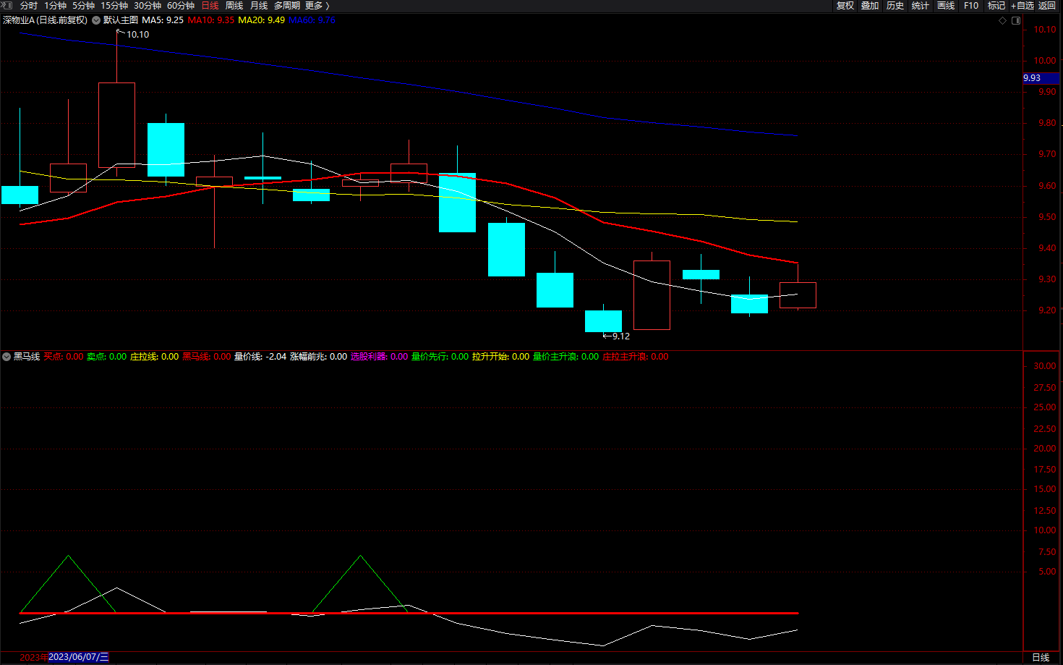The width and height of the screenshot is (1063, 665).
Task: Select the 分时 tab
Action: pos(29,6)
